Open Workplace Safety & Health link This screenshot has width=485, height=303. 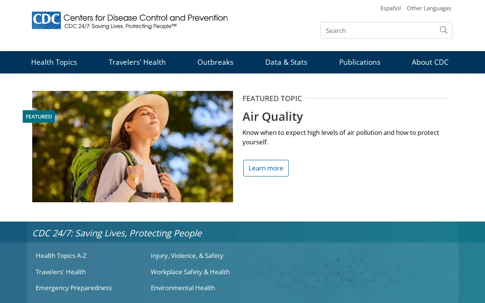point(190,272)
